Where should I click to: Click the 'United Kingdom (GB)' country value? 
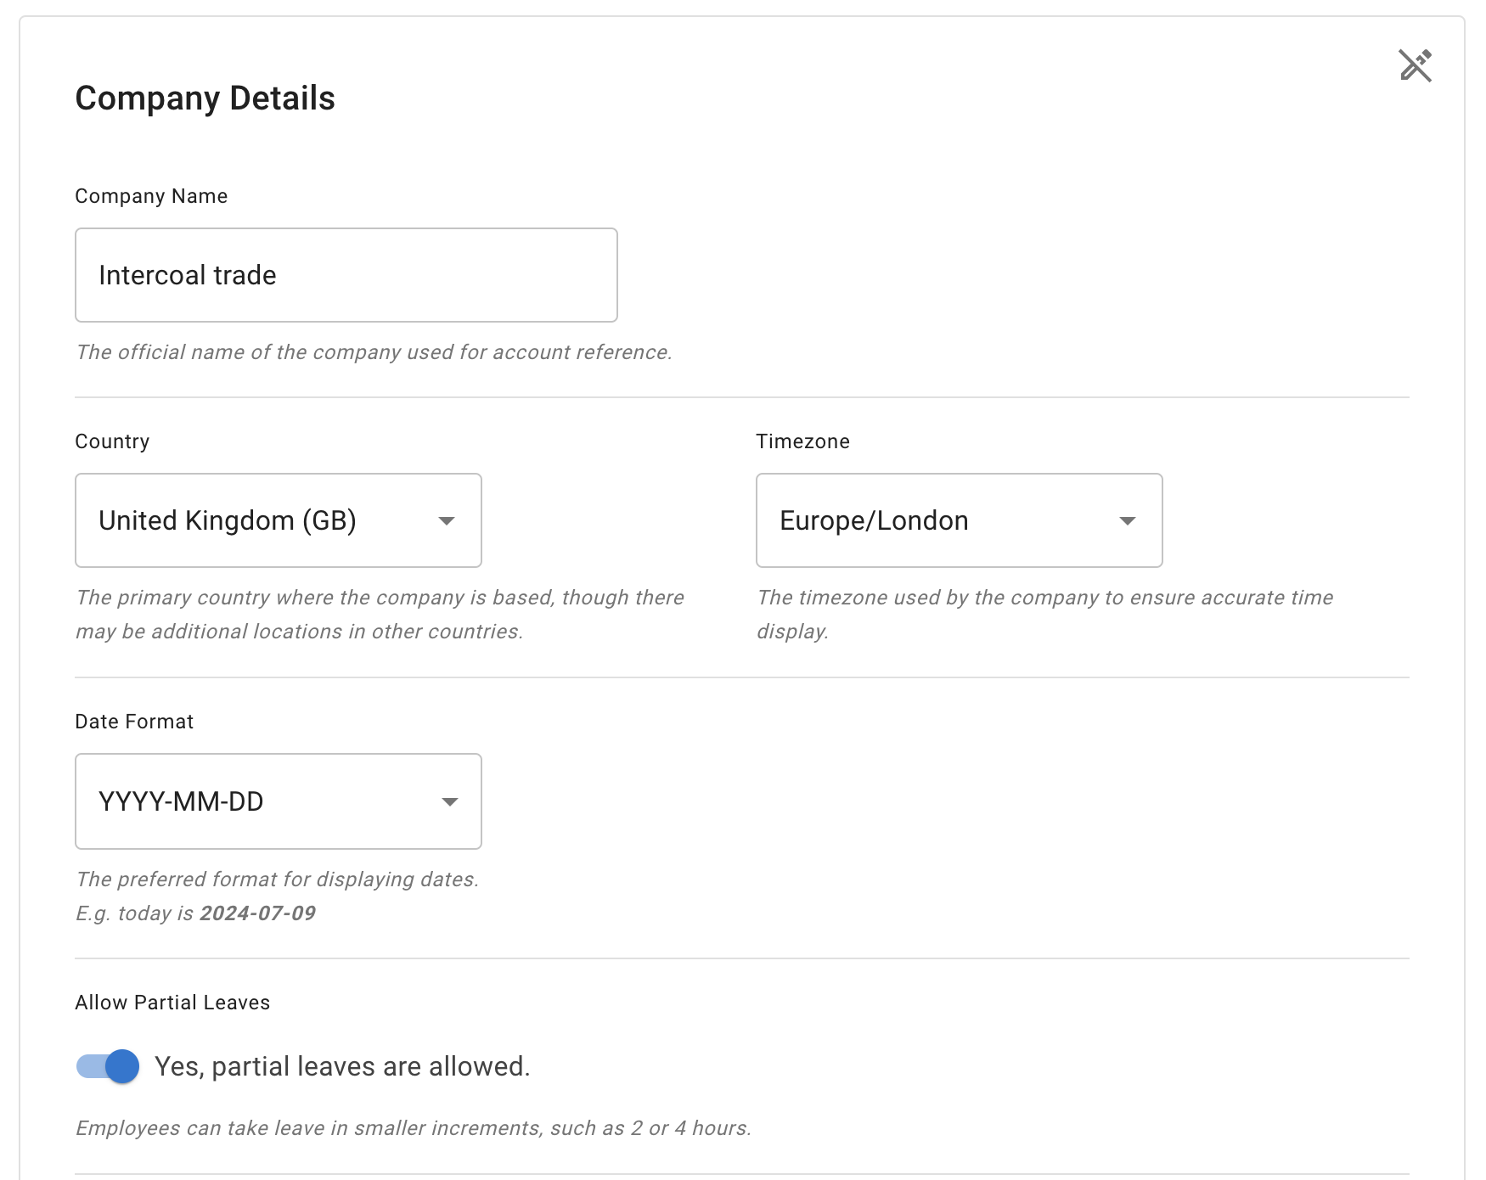[x=228, y=520]
